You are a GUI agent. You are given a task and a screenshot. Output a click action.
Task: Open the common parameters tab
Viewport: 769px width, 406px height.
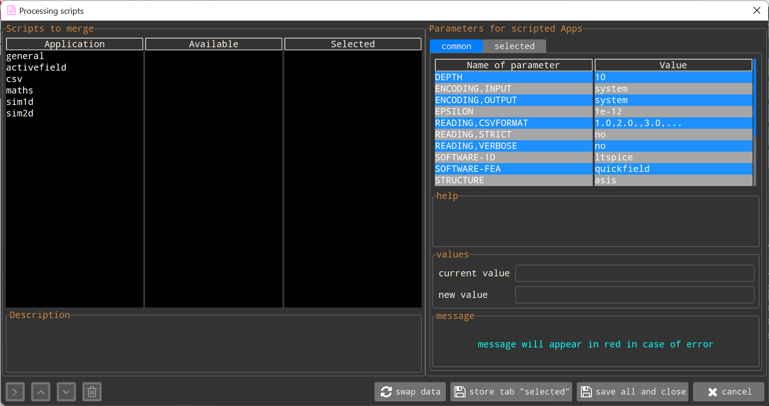point(456,46)
